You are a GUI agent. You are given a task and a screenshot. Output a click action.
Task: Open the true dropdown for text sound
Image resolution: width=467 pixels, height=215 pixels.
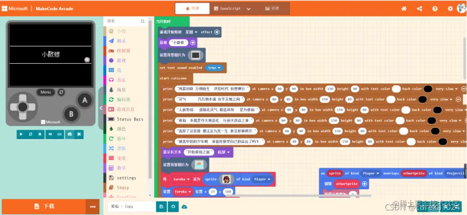click(x=214, y=68)
